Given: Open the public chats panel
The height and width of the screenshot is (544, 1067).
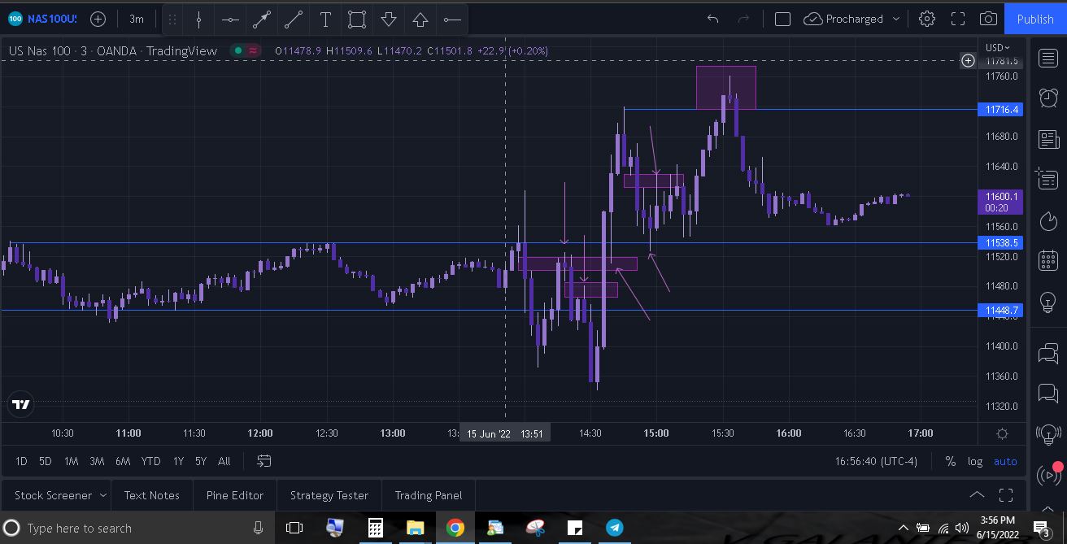Looking at the screenshot, I should point(1048,354).
